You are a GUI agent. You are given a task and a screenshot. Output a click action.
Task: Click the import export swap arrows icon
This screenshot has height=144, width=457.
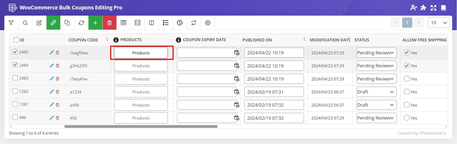click(x=194, y=23)
